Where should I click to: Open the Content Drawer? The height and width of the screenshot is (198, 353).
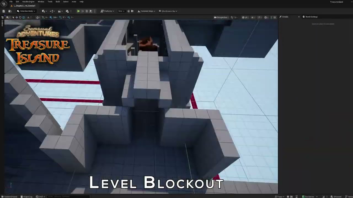click(x=9, y=197)
